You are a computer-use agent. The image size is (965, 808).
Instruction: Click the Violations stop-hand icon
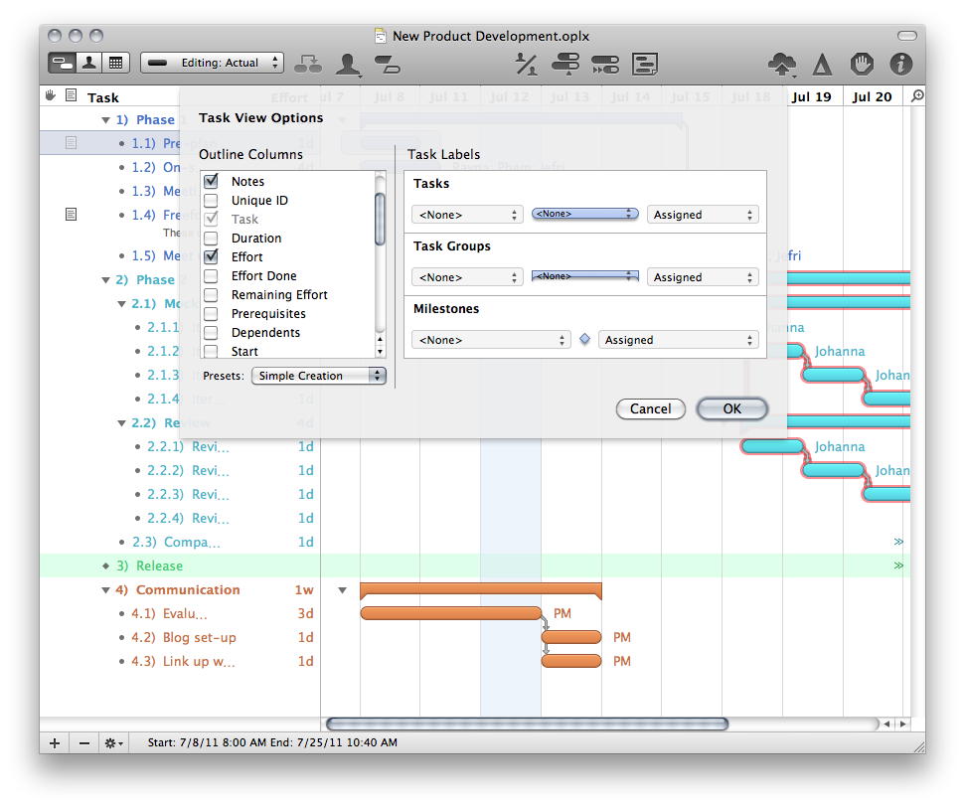click(862, 65)
